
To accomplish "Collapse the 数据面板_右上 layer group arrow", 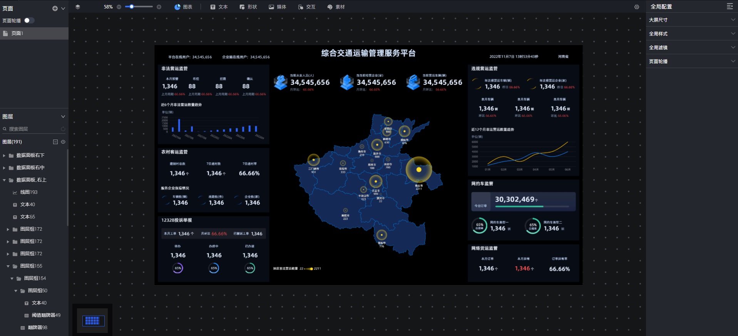I will pyautogui.click(x=4, y=180).
